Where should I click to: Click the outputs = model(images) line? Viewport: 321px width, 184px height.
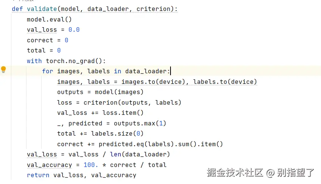[x=100, y=92]
